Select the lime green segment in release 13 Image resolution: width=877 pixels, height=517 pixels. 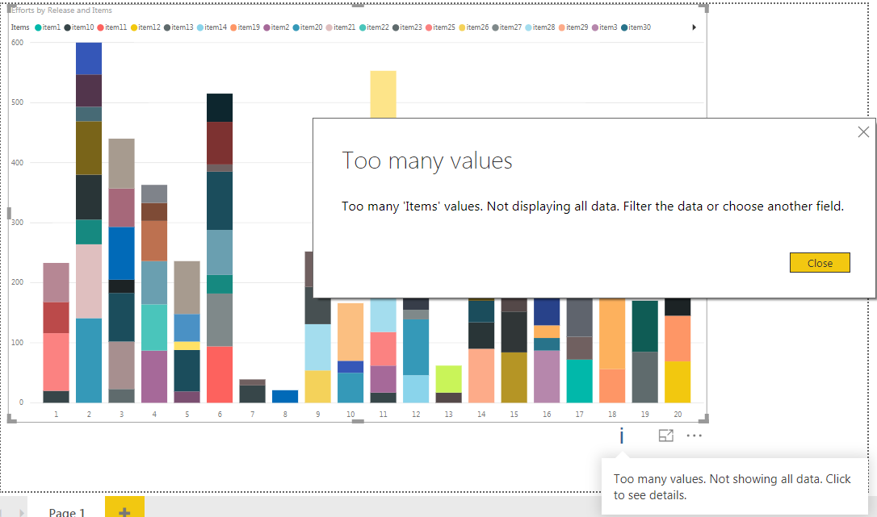[x=448, y=379]
